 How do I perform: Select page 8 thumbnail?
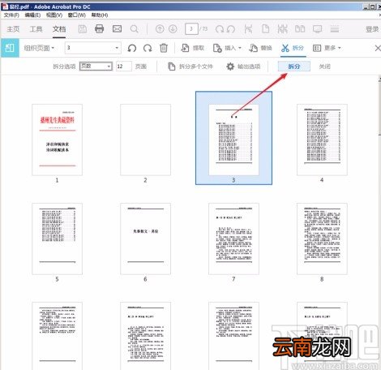(322, 239)
